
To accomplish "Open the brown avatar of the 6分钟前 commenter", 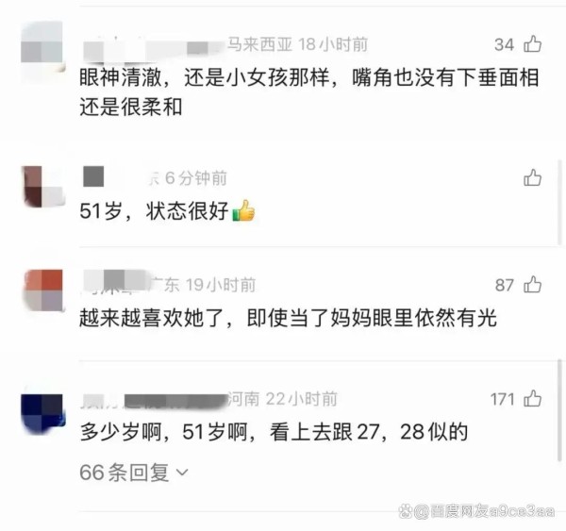I will click(x=42, y=187).
